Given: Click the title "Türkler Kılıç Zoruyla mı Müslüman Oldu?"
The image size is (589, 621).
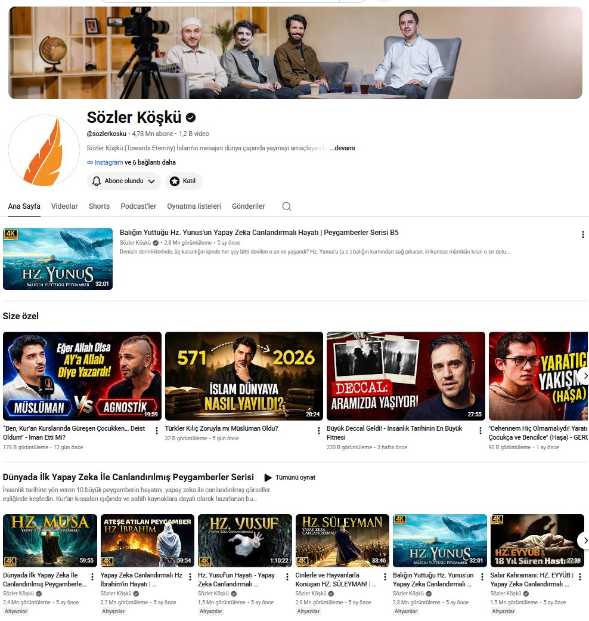Looking at the screenshot, I should pos(222,428).
